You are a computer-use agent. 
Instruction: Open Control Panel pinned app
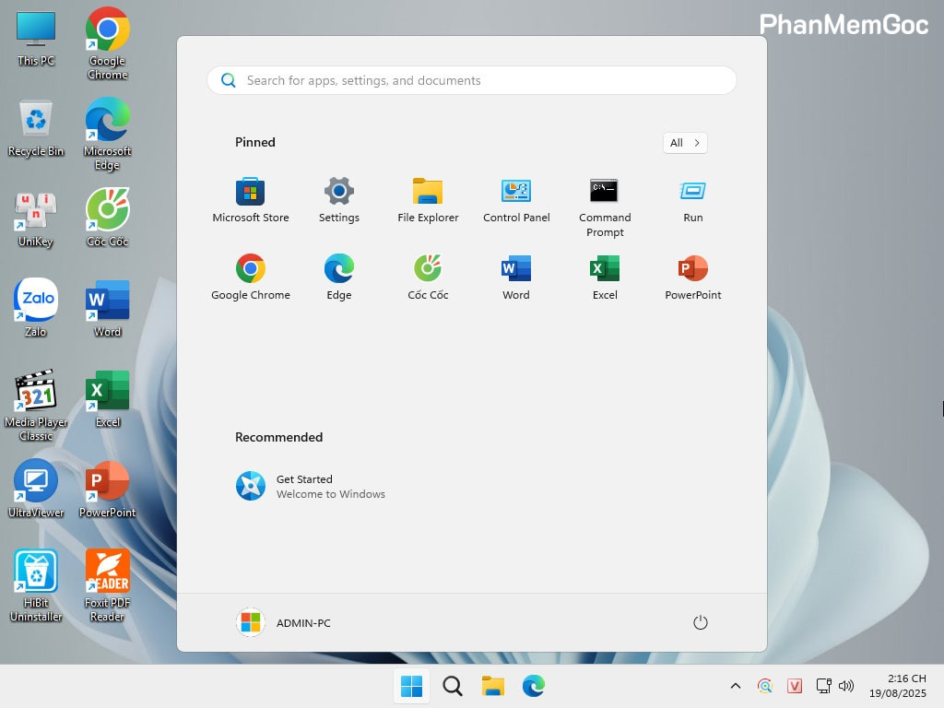(516, 200)
